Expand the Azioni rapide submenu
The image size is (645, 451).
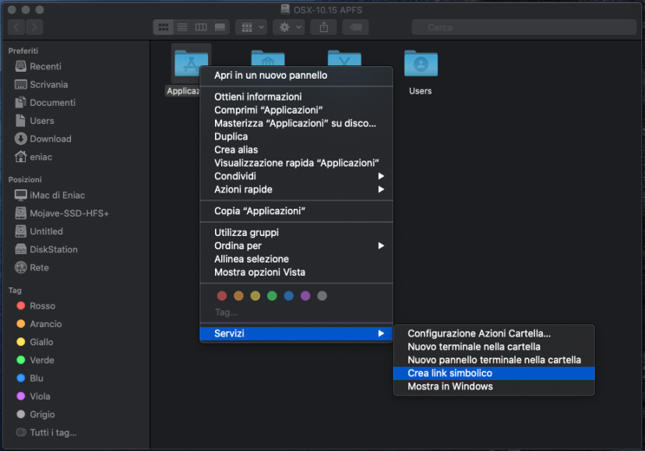296,189
